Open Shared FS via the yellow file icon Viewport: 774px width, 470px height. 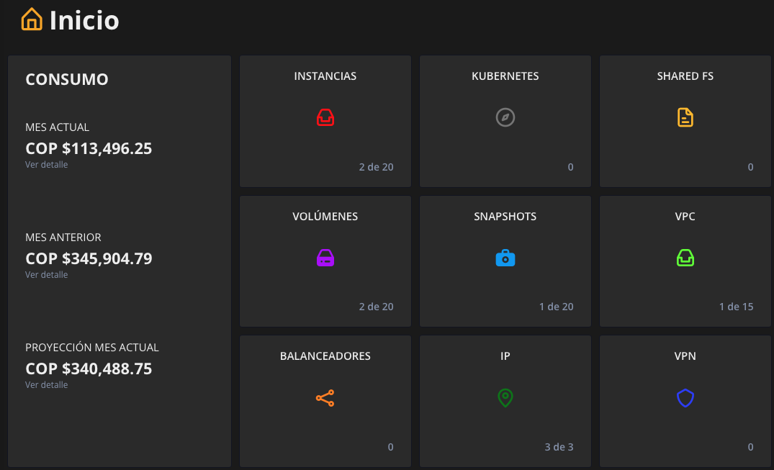pyautogui.click(x=685, y=117)
